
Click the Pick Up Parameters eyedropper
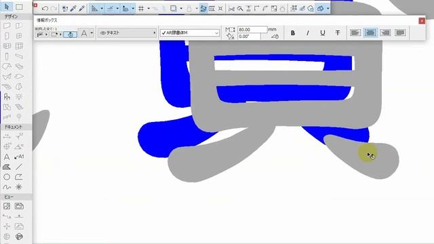[73, 9]
